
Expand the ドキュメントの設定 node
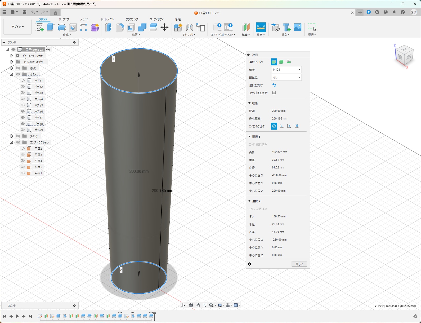(12, 56)
